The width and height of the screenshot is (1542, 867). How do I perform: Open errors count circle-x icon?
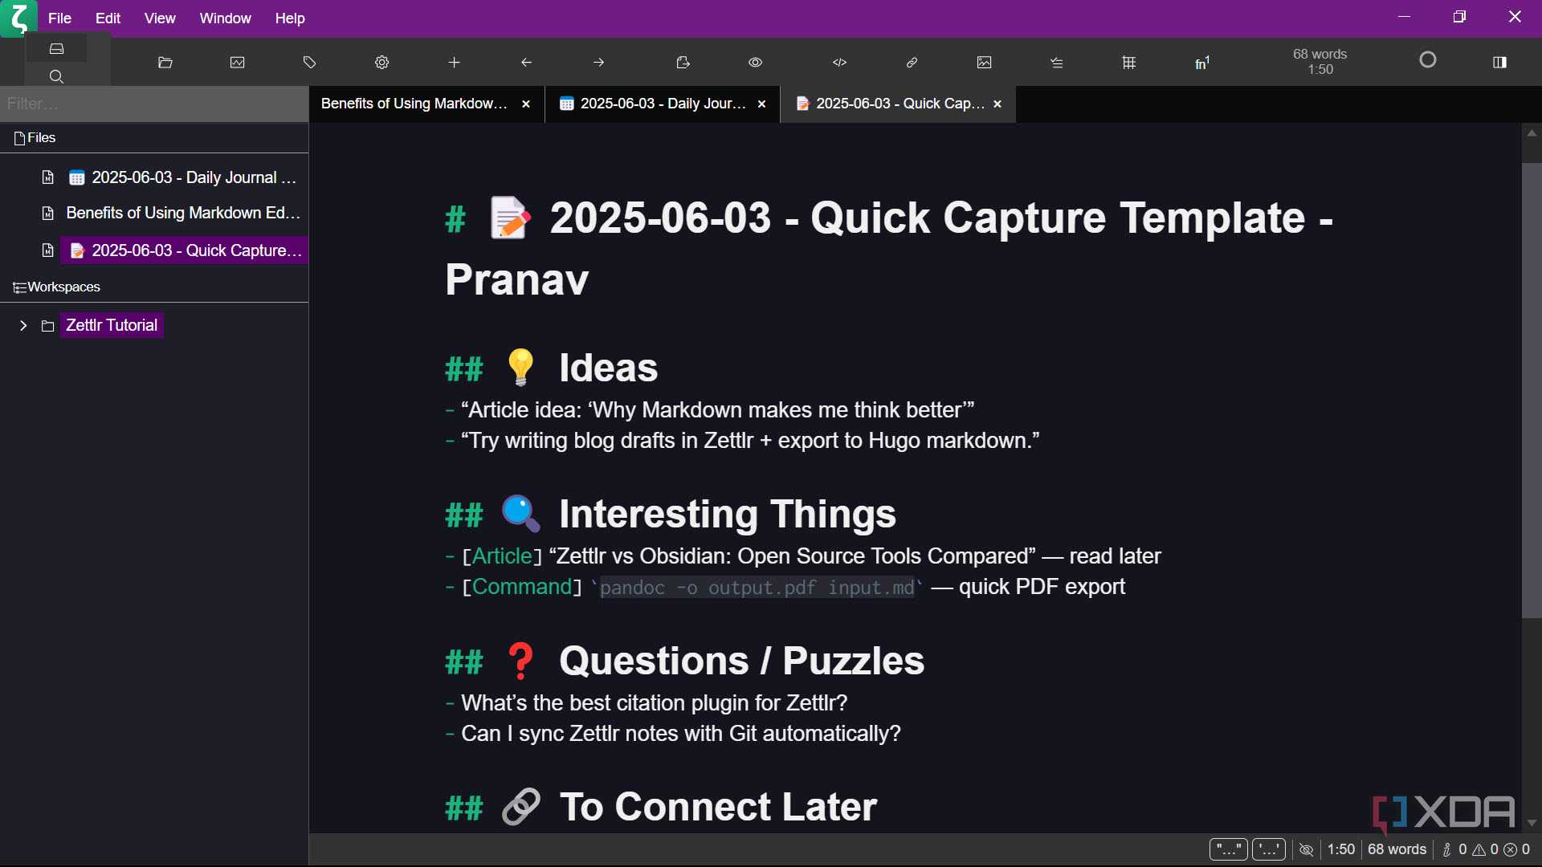pyautogui.click(x=1517, y=849)
